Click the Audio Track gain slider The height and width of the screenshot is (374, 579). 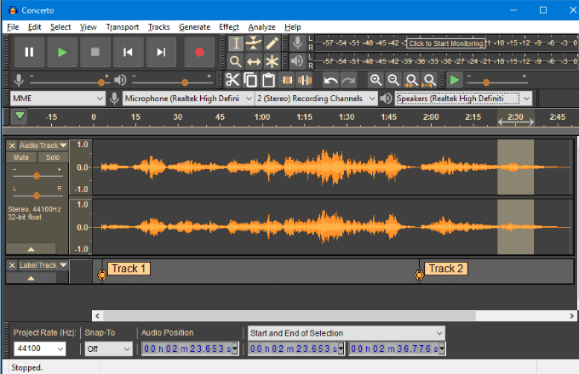click(37, 175)
